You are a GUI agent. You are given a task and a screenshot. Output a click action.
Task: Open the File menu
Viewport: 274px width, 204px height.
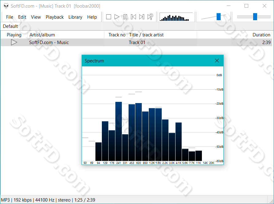[x=10, y=17]
